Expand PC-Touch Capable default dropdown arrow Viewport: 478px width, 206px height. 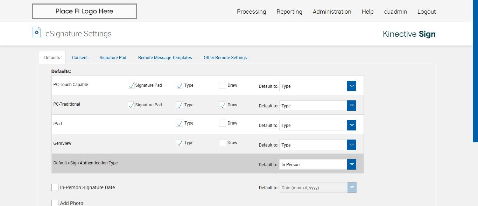pyautogui.click(x=352, y=86)
